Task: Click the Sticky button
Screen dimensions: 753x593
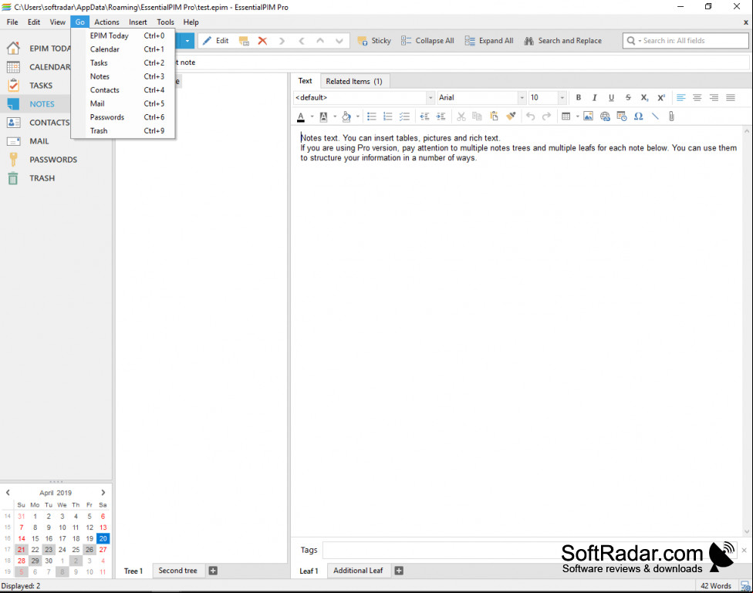Action: coord(375,41)
